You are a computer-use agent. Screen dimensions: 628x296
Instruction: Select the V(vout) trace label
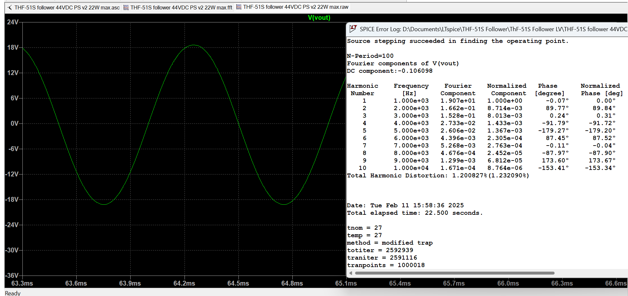point(319,18)
